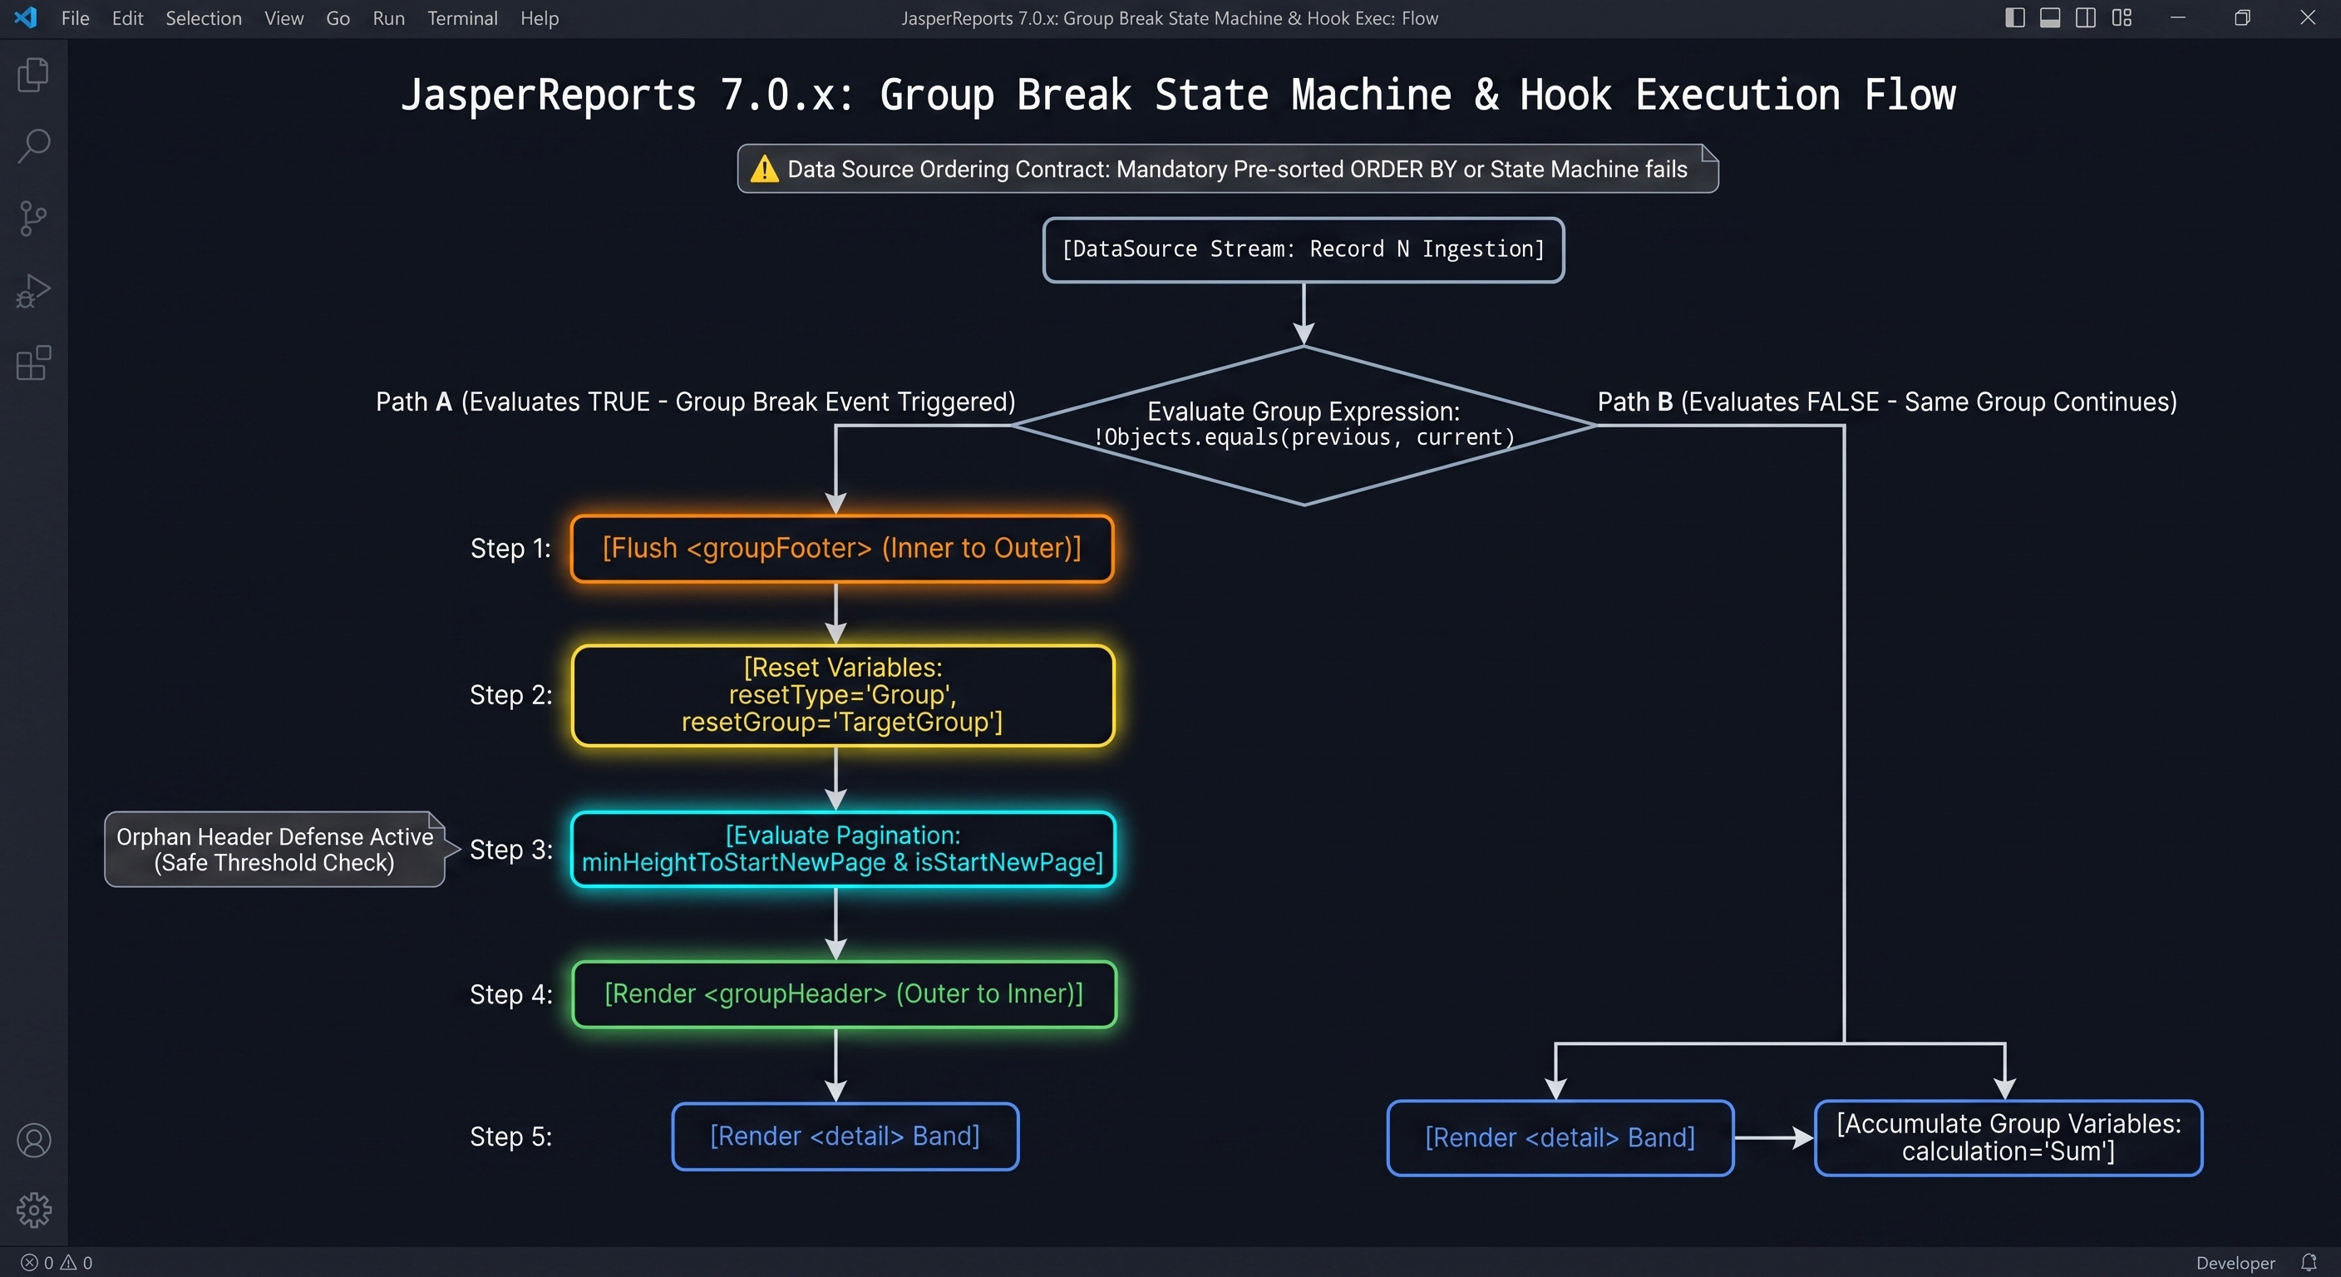Open the Search view icon

(x=33, y=145)
